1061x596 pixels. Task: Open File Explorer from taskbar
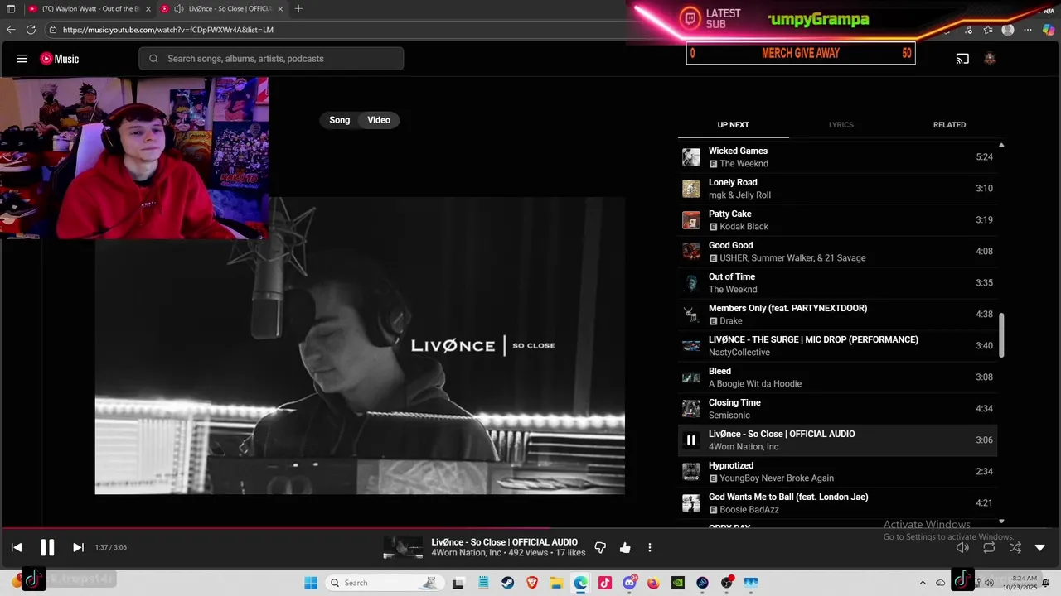(x=556, y=583)
